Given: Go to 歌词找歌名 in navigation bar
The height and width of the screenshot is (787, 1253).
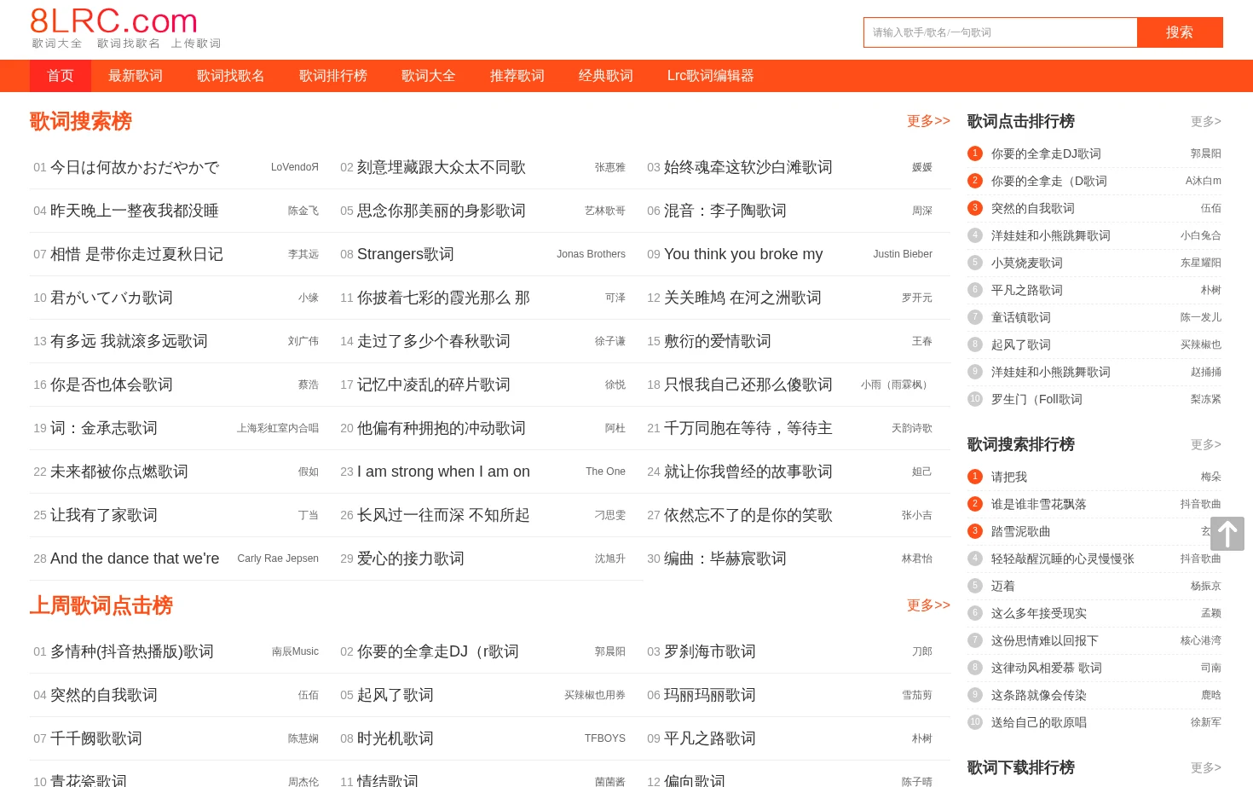Looking at the screenshot, I should coord(231,76).
